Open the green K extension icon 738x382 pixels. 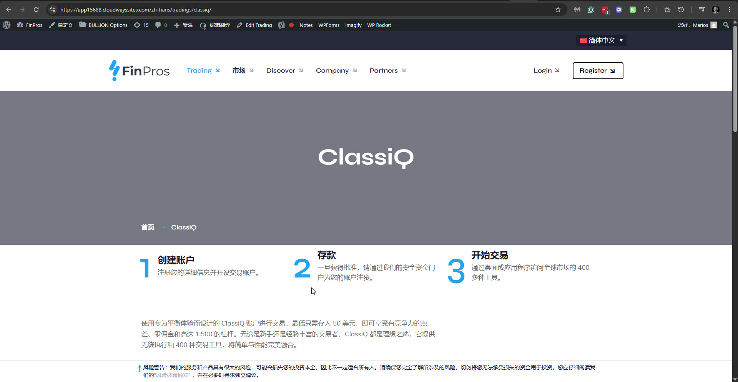coord(633,10)
